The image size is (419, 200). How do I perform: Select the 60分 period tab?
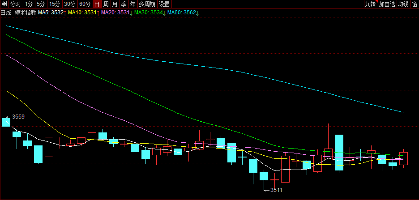pyautogui.click(x=85, y=4)
